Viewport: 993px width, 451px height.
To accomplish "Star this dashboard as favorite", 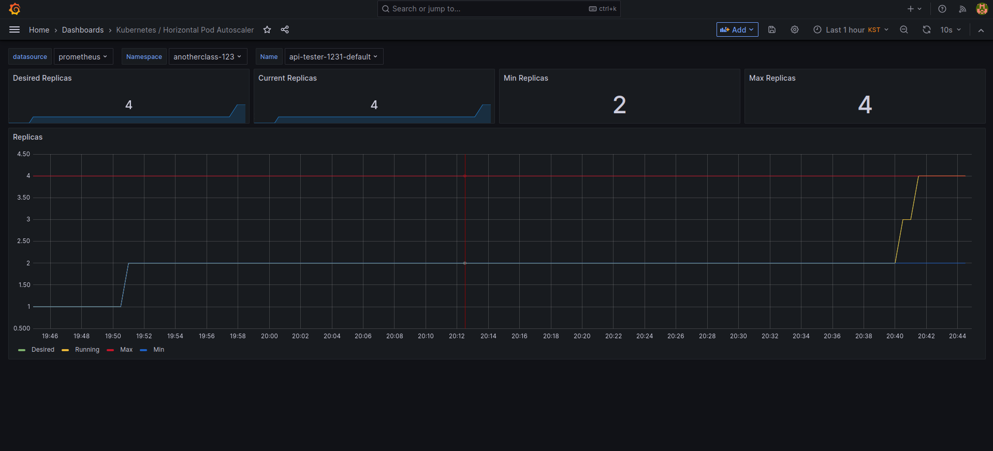I will 267,29.
